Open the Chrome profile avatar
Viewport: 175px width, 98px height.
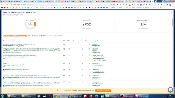[x=170, y=5]
